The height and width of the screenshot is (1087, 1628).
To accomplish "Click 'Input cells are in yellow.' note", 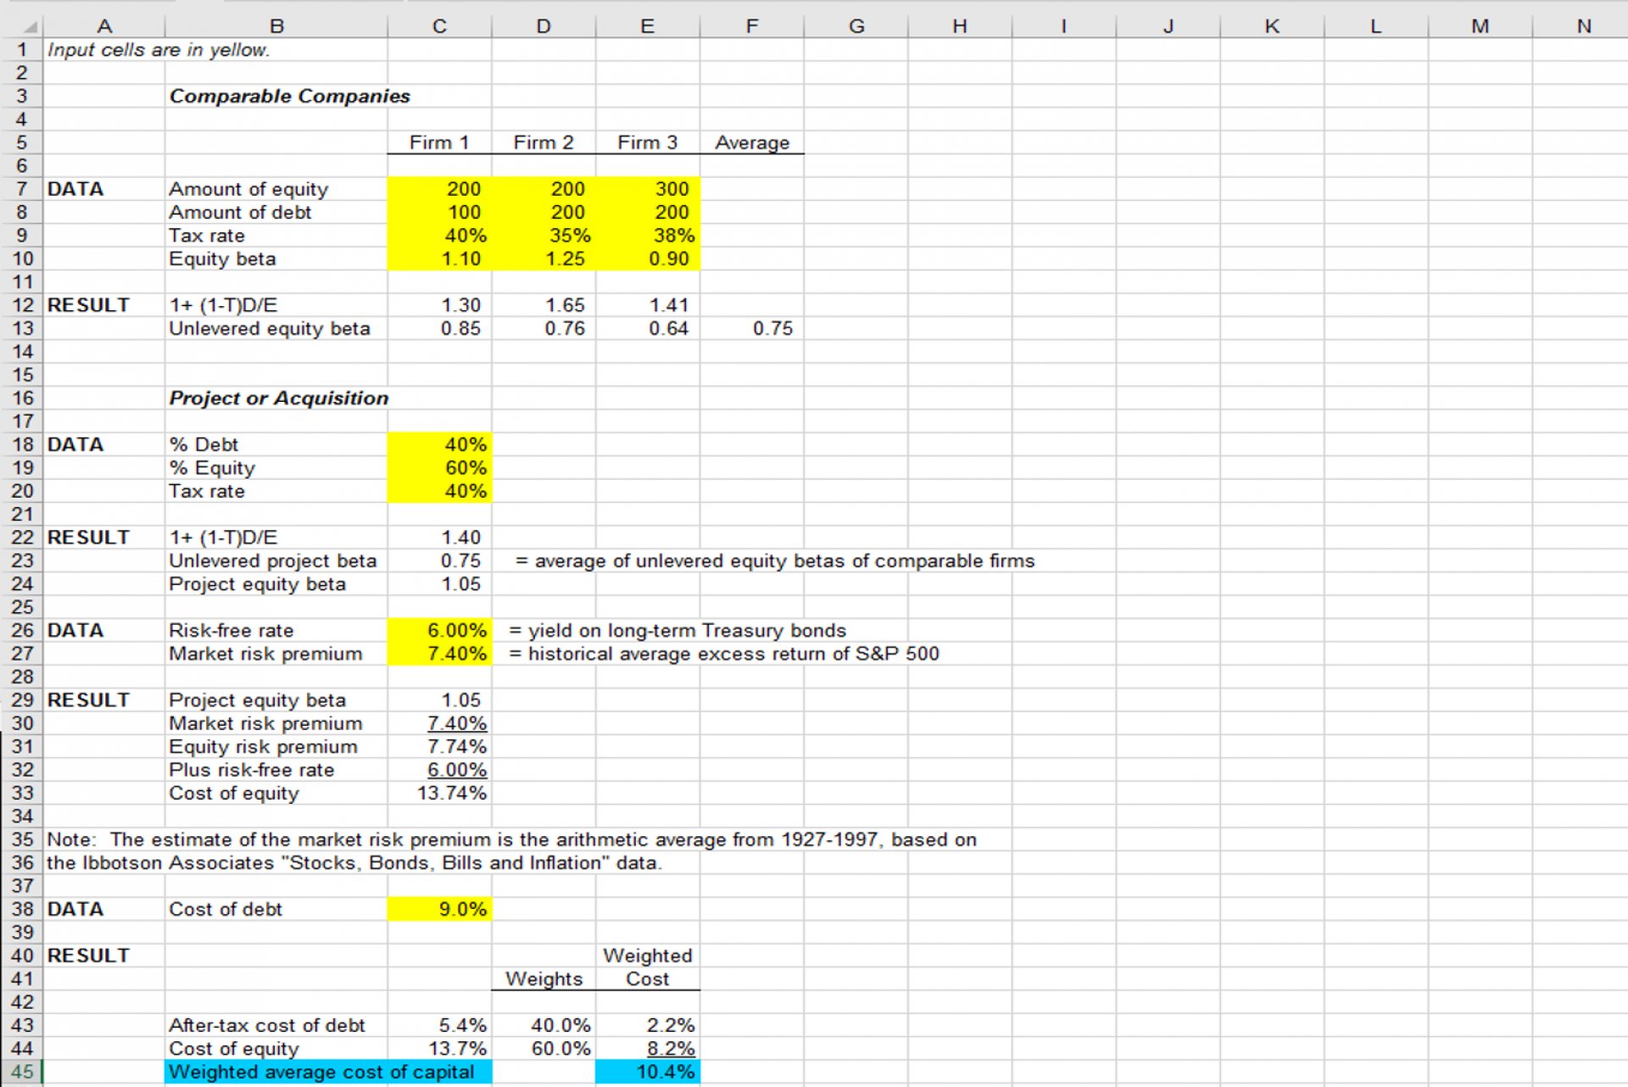I will click(x=159, y=50).
